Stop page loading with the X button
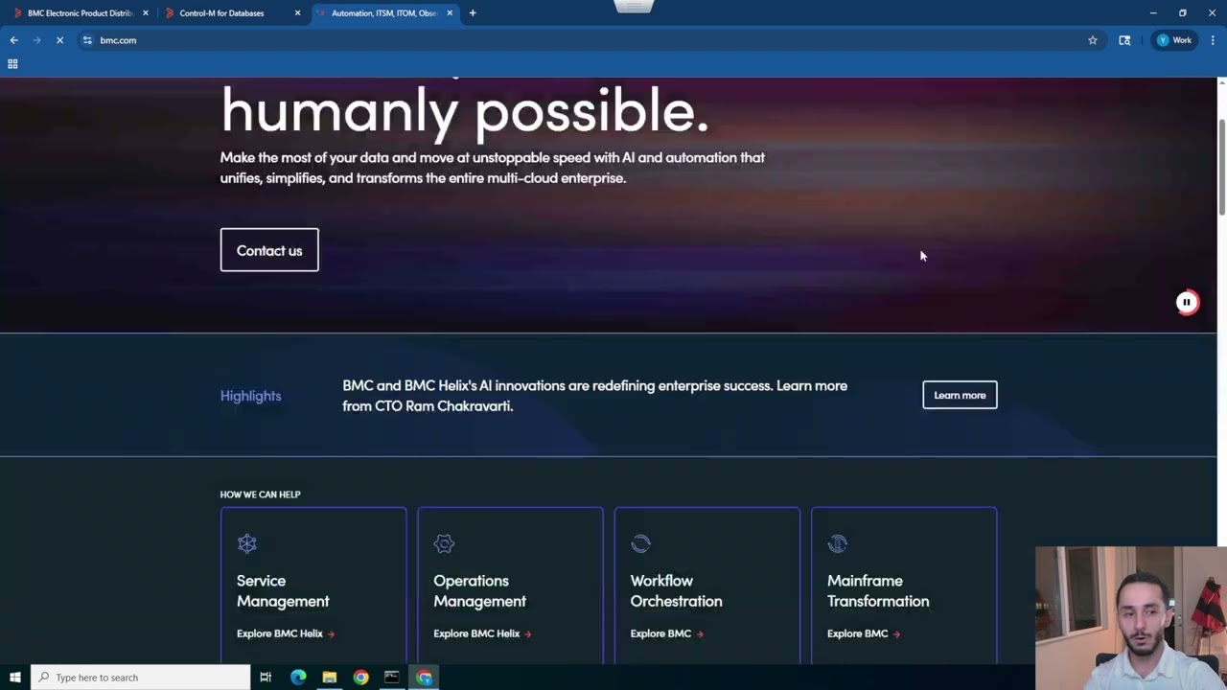The width and height of the screenshot is (1227, 690). pyautogui.click(x=59, y=40)
